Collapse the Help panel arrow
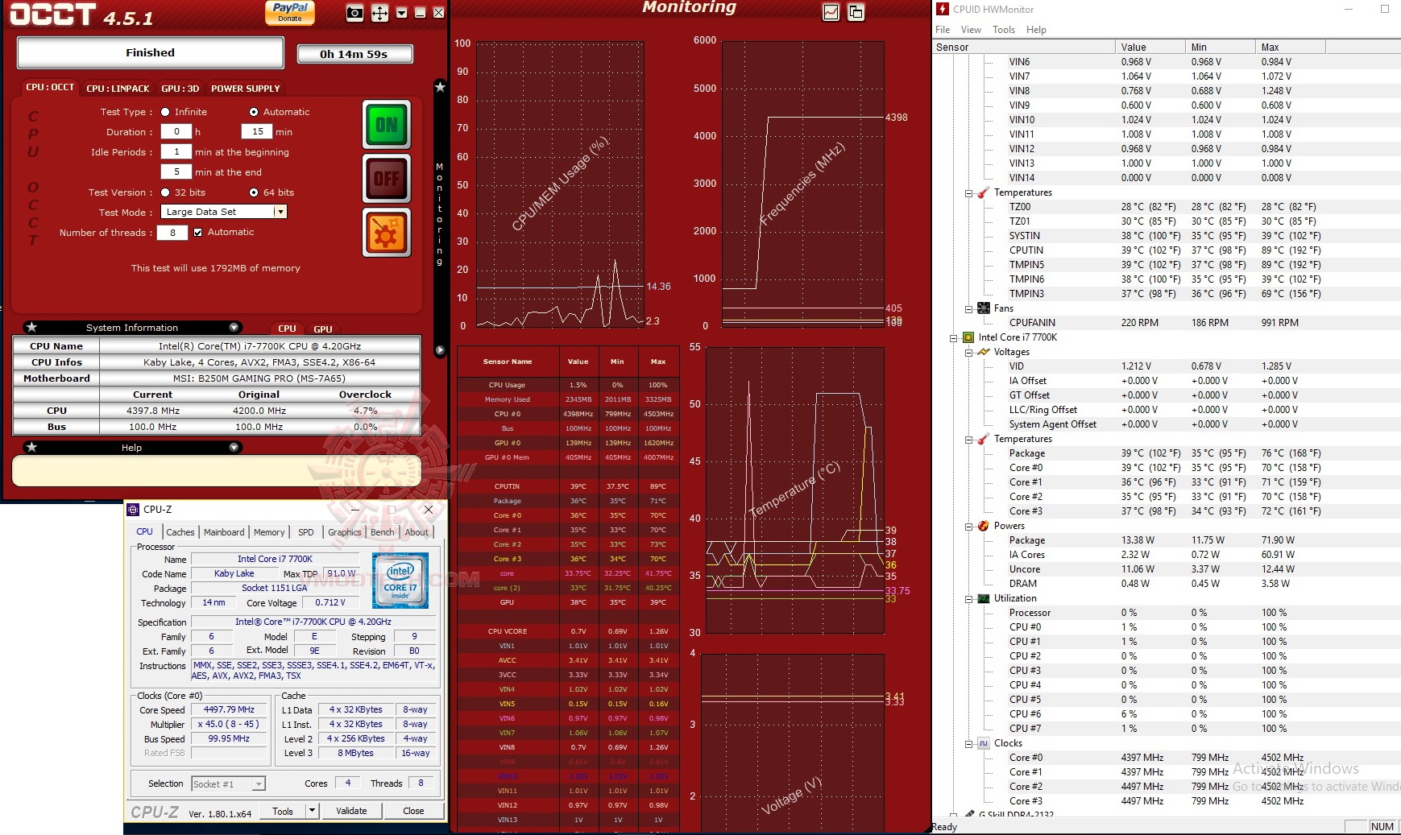 click(234, 447)
